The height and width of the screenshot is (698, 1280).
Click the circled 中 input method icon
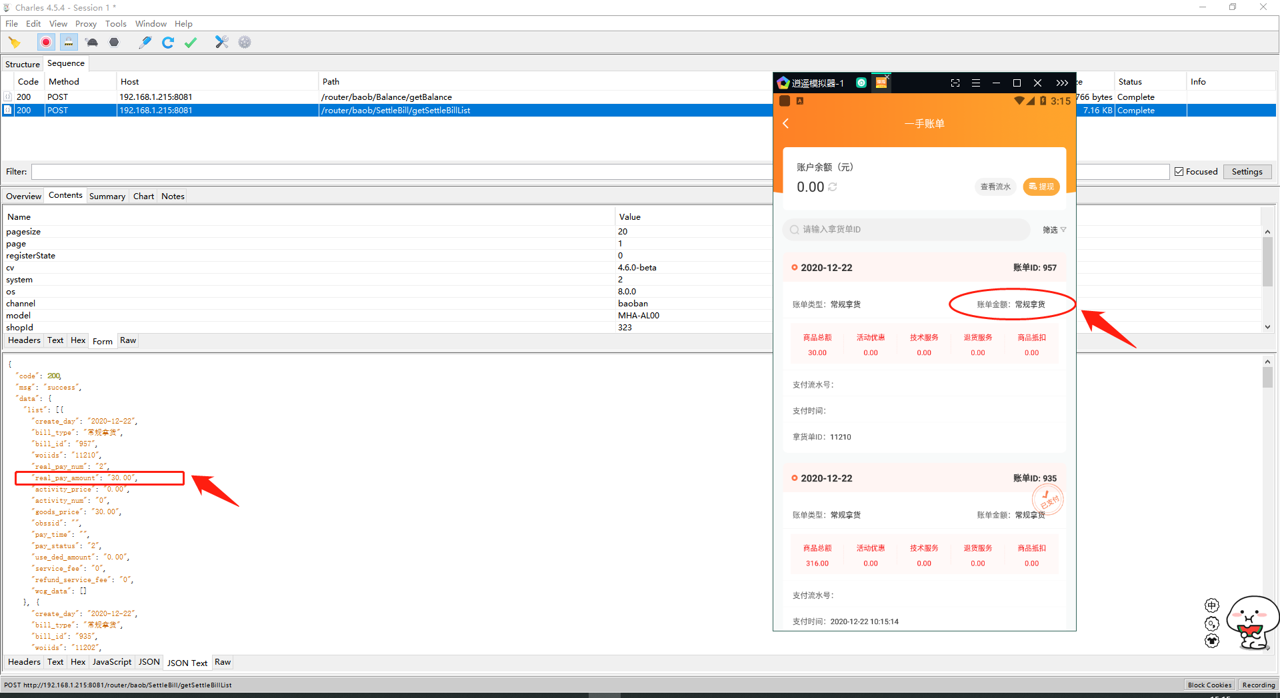(1212, 605)
